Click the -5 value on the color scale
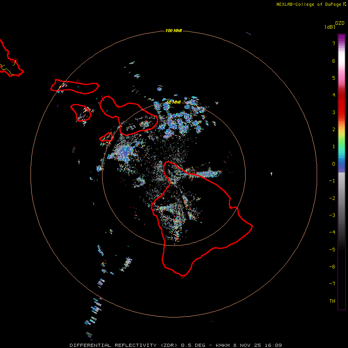The height and width of the screenshot is (348, 348). (332, 250)
